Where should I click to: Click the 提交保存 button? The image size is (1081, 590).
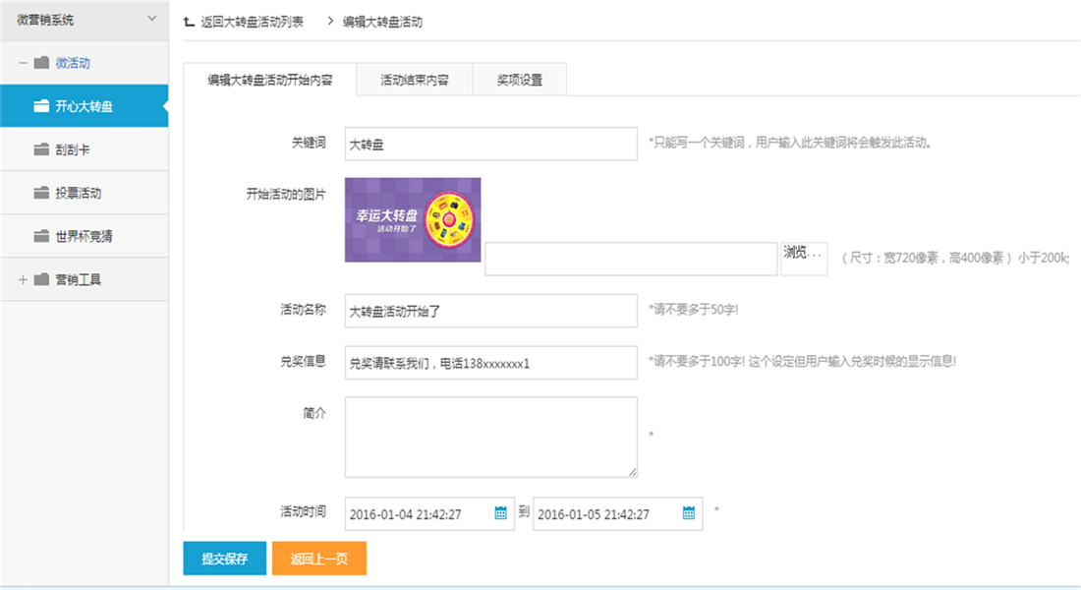click(x=225, y=559)
